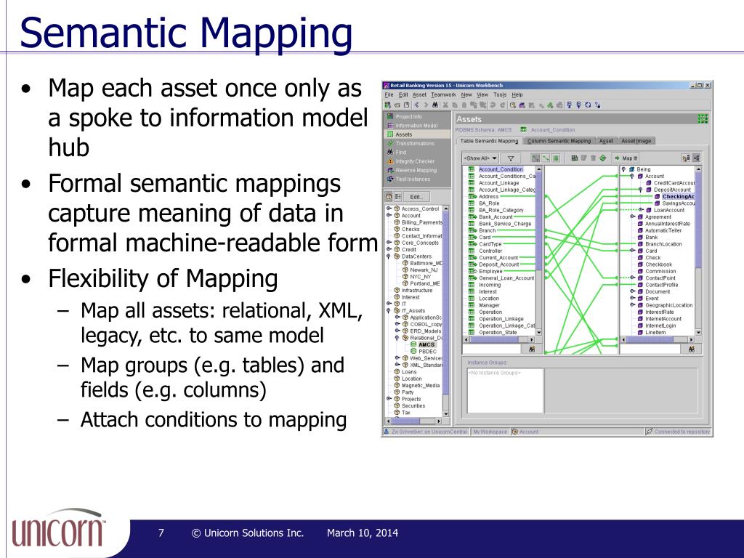
Task: Click the filter funnel icon beside Show All
Action: [511, 158]
